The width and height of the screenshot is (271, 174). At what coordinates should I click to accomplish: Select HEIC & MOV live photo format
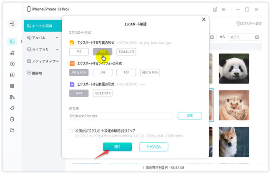150,72
